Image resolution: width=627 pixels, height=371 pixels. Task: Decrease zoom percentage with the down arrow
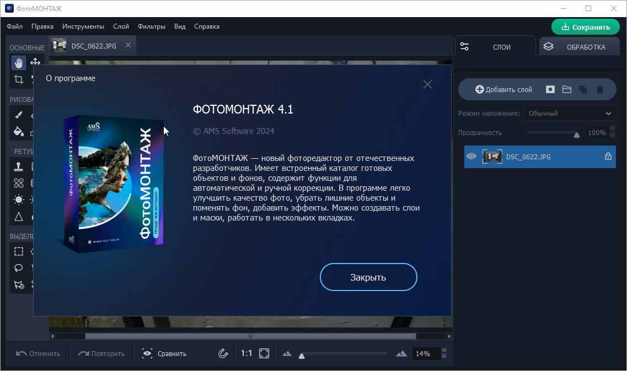click(443, 357)
